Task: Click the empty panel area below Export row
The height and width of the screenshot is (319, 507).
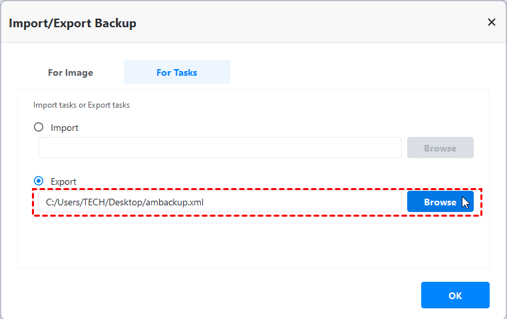Action: point(253,243)
